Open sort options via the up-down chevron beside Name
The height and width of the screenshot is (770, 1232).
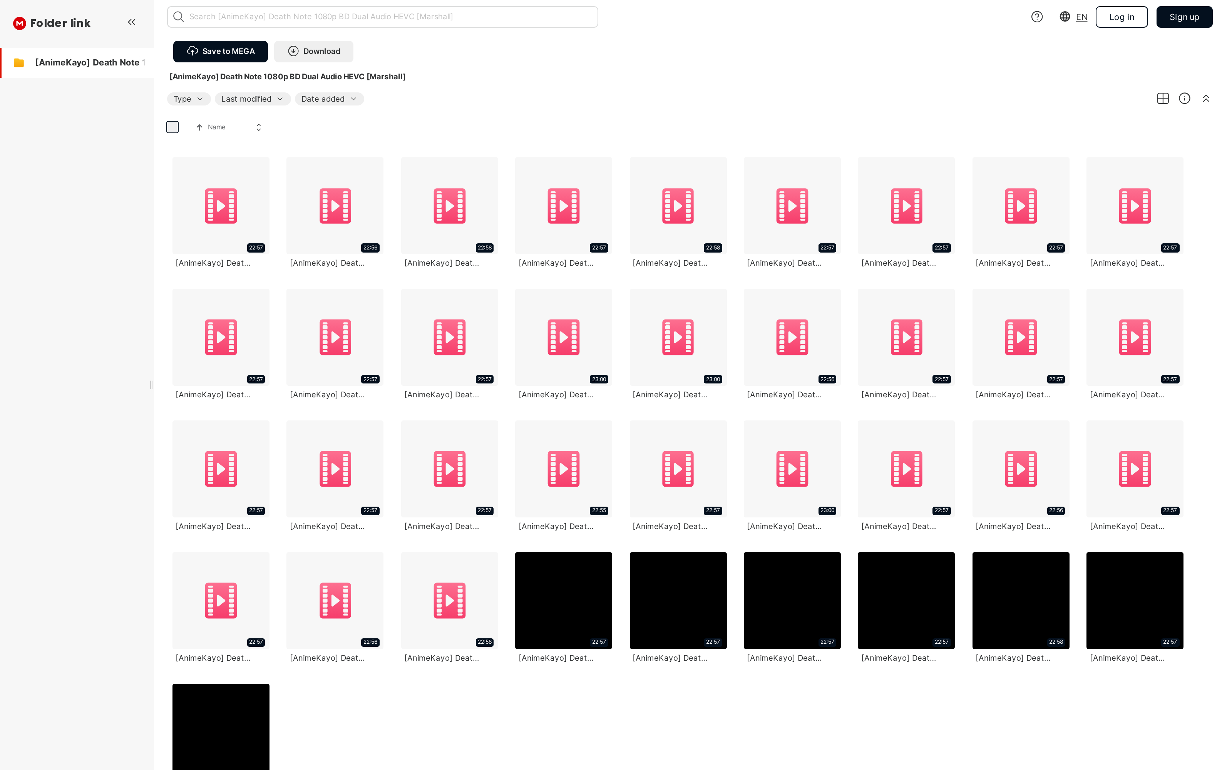click(x=259, y=127)
